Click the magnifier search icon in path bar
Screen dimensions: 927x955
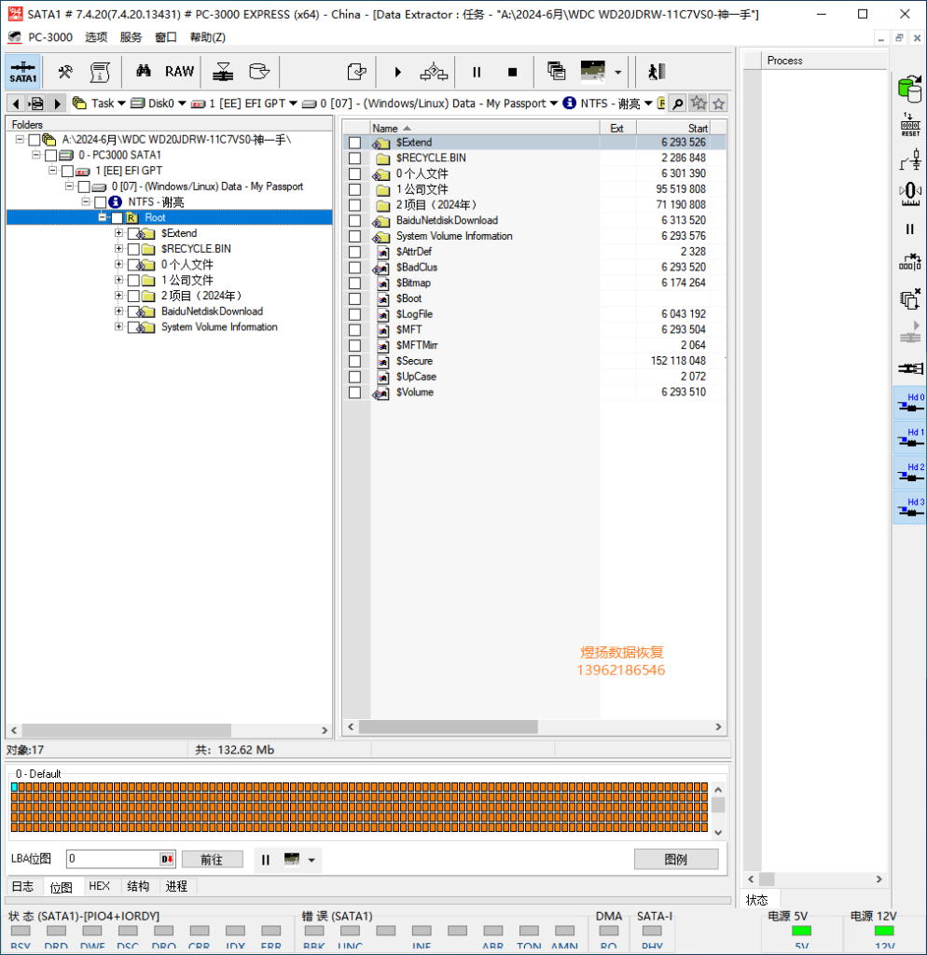coord(677,104)
